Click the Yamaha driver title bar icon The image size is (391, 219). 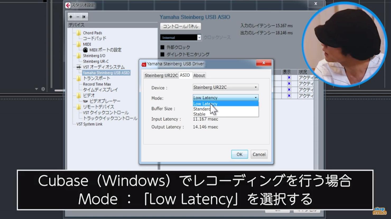click(x=144, y=64)
